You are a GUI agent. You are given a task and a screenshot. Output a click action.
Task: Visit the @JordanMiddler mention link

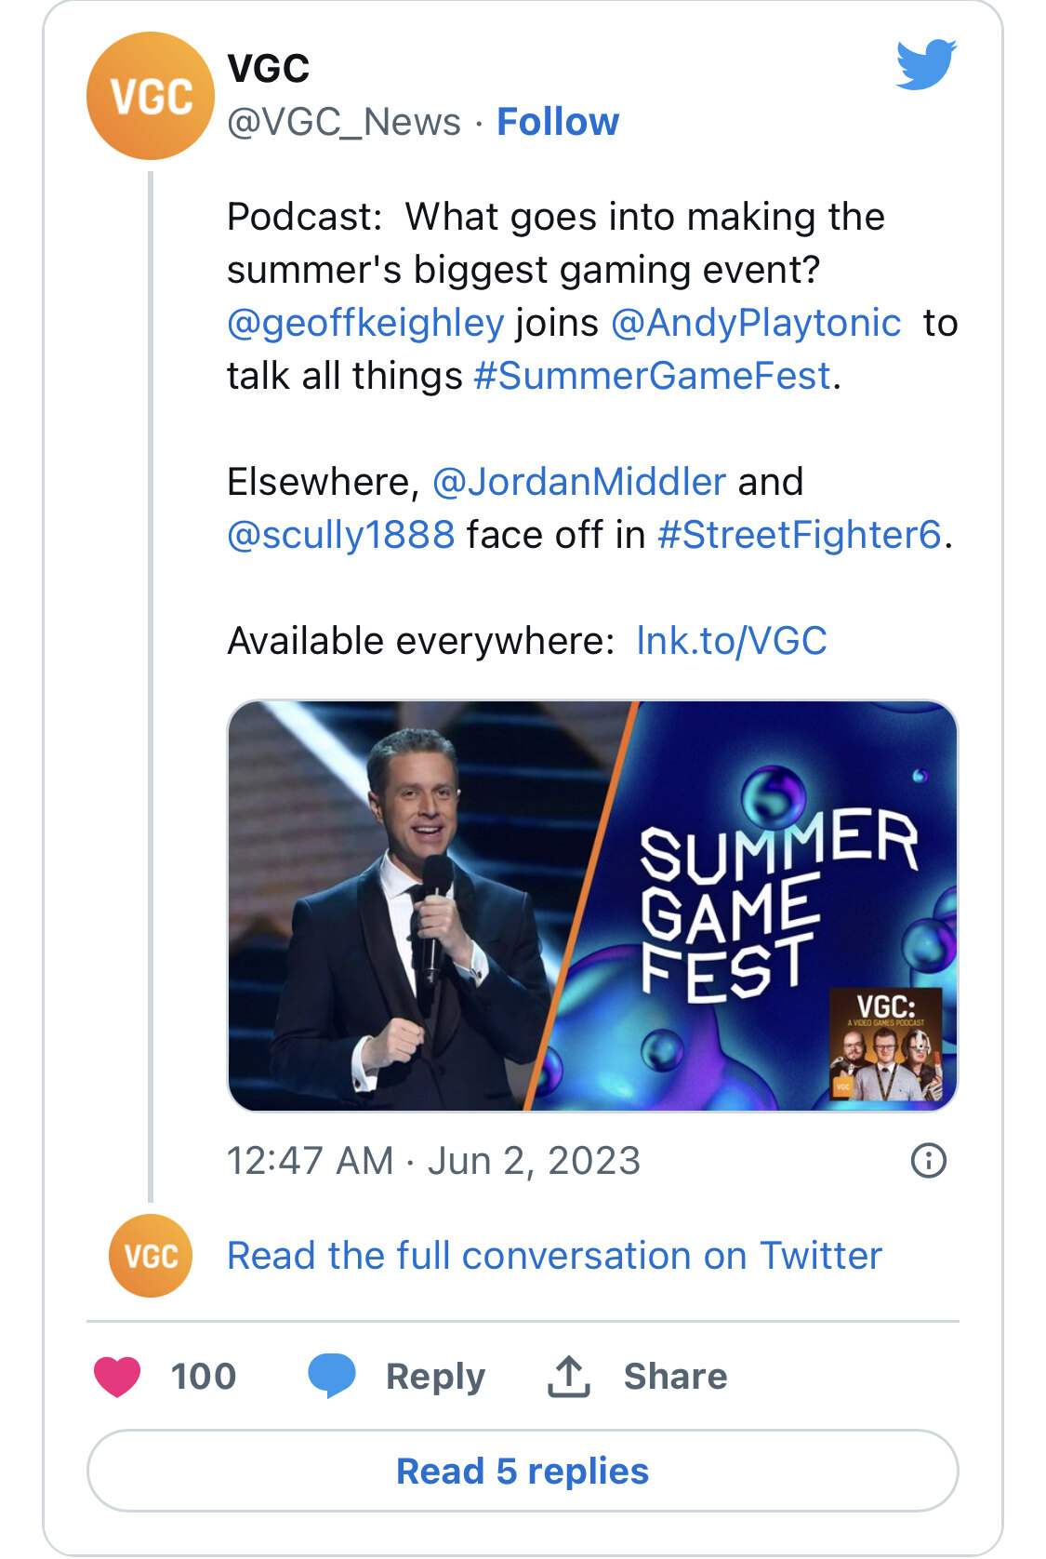coord(579,482)
